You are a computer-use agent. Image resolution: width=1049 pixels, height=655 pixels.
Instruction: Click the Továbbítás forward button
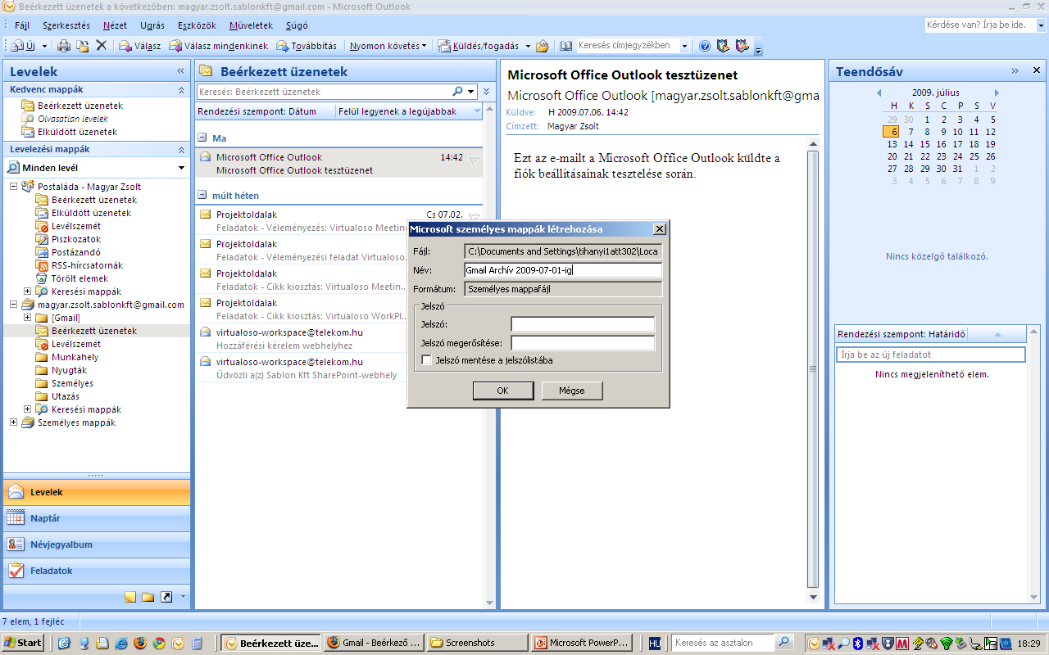[307, 46]
